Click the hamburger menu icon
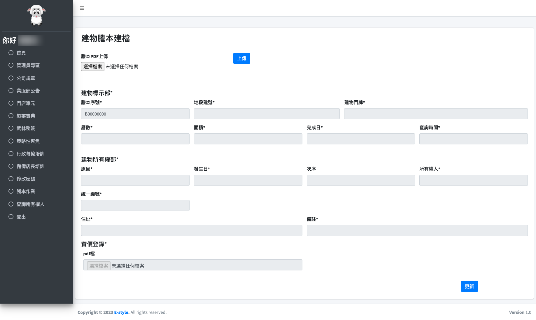The height and width of the screenshot is (320, 536). pyautogui.click(x=82, y=8)
